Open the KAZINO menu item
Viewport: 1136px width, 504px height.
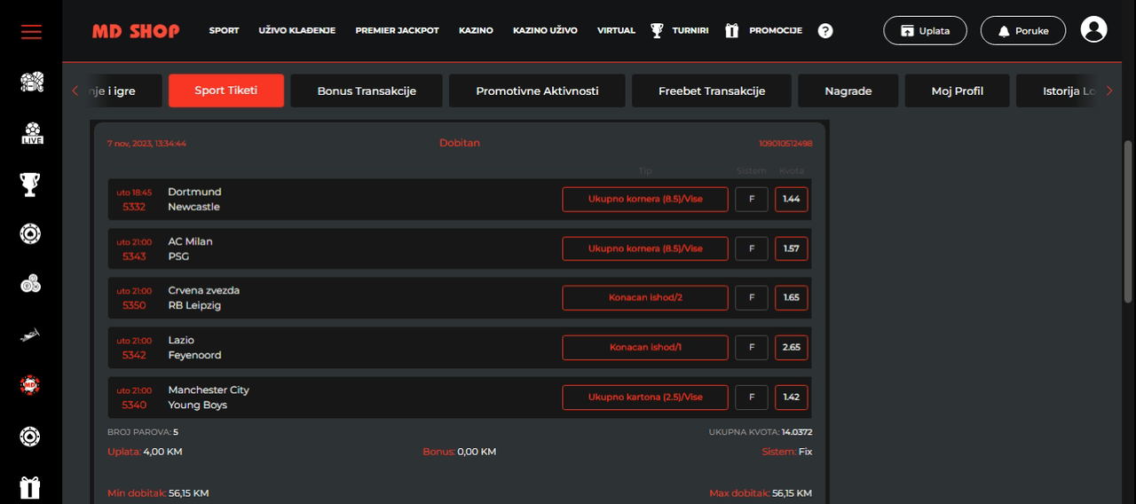click(477, 31)
